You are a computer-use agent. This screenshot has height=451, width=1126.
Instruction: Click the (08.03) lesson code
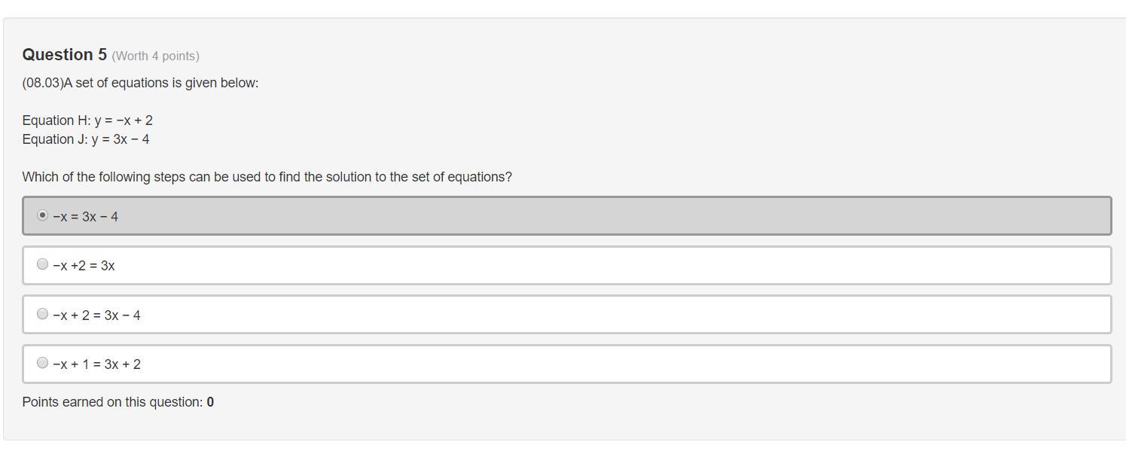[43, 83]
